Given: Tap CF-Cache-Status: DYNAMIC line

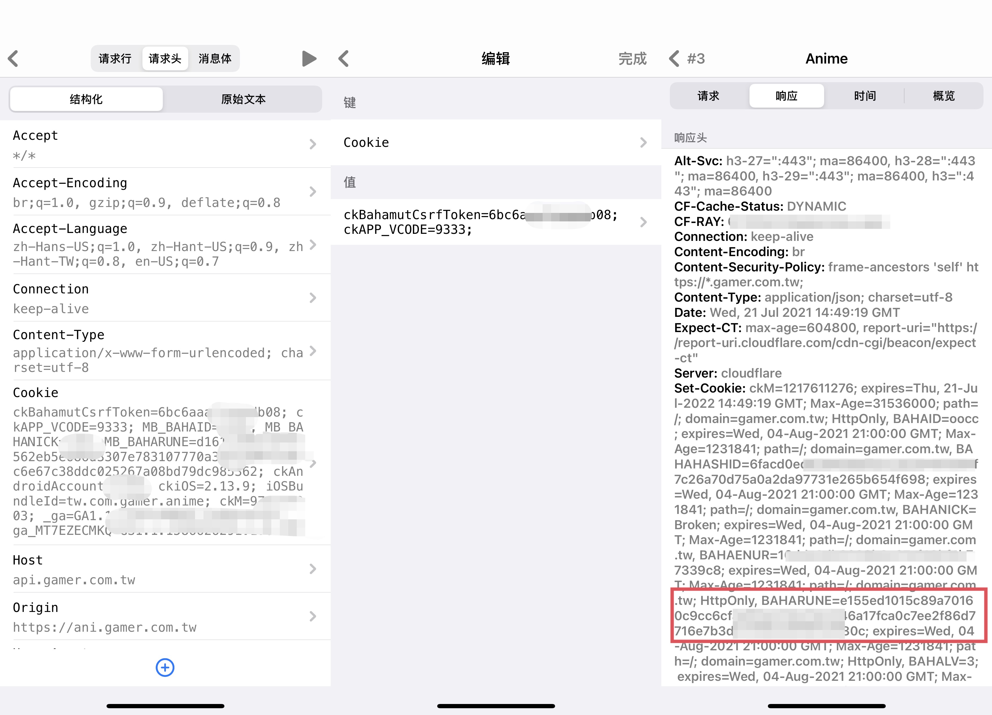Looking at the screenshot, I should click(x=760, y=206).
